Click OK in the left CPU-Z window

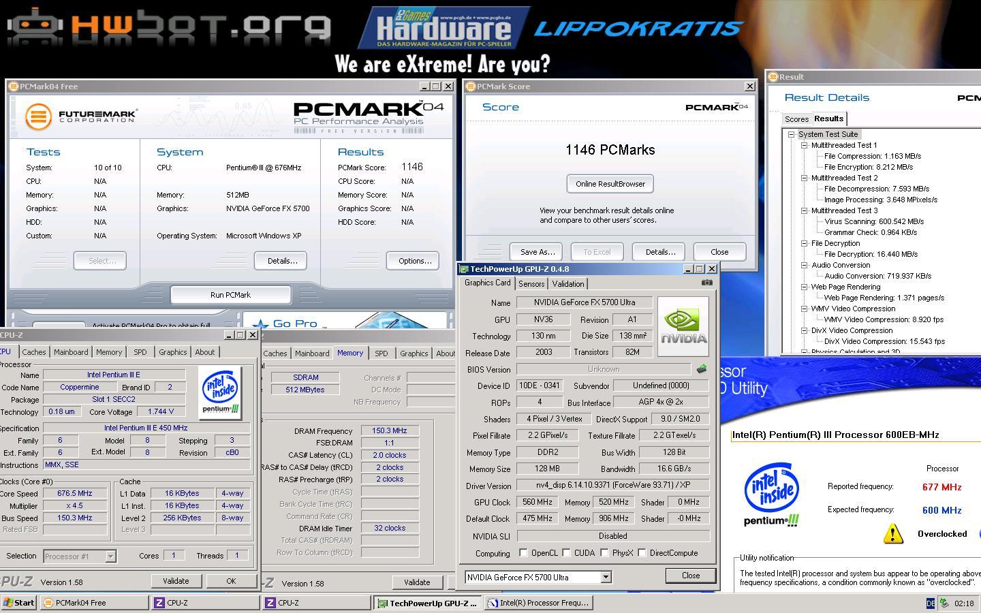pos(231,581)
